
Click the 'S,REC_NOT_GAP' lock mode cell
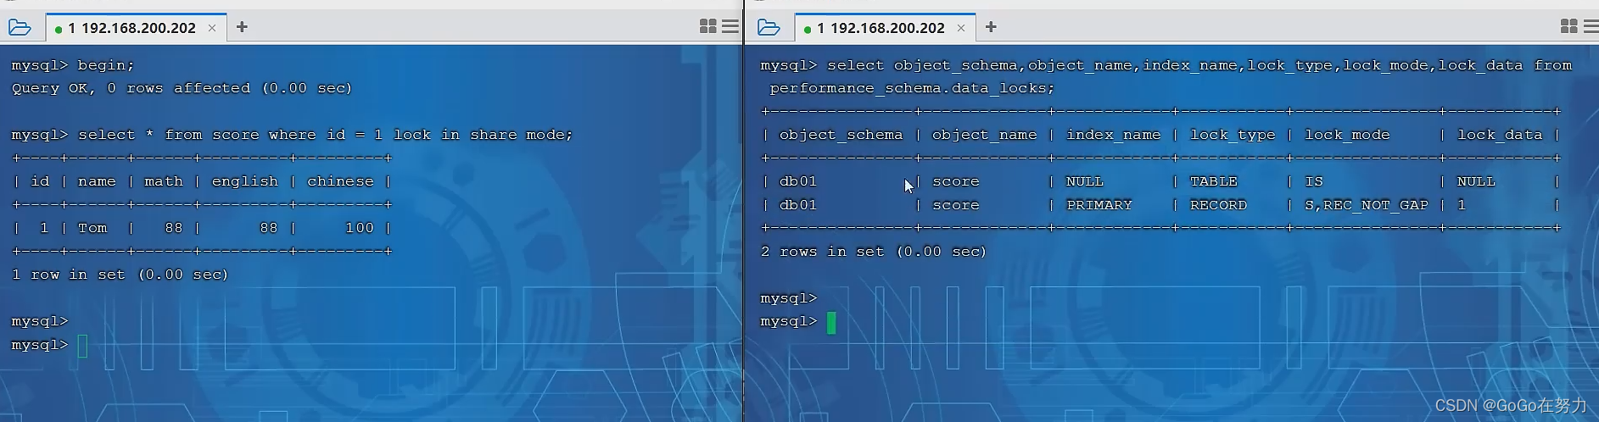[1366, 205]
